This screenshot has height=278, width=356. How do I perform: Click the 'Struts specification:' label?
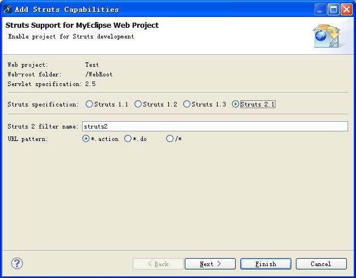tap(43, 104)
